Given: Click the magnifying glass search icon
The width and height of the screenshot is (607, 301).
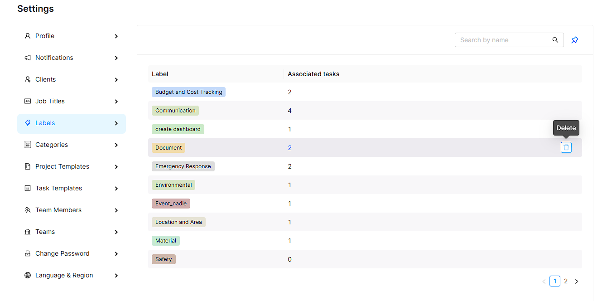Looking at the screenshot, I should 555,40.
